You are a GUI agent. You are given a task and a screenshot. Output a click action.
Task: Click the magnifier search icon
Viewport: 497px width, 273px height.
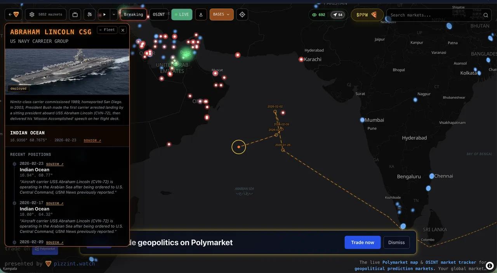pyautogui.click(x=486, y=15)
